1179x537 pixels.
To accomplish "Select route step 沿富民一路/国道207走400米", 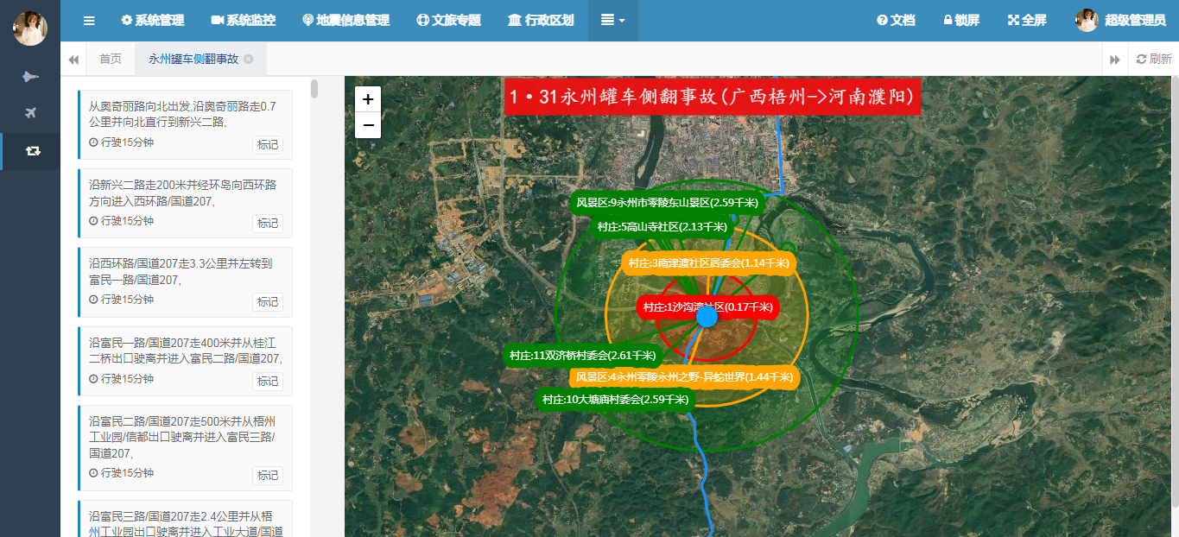I will [x=185, y=361].
